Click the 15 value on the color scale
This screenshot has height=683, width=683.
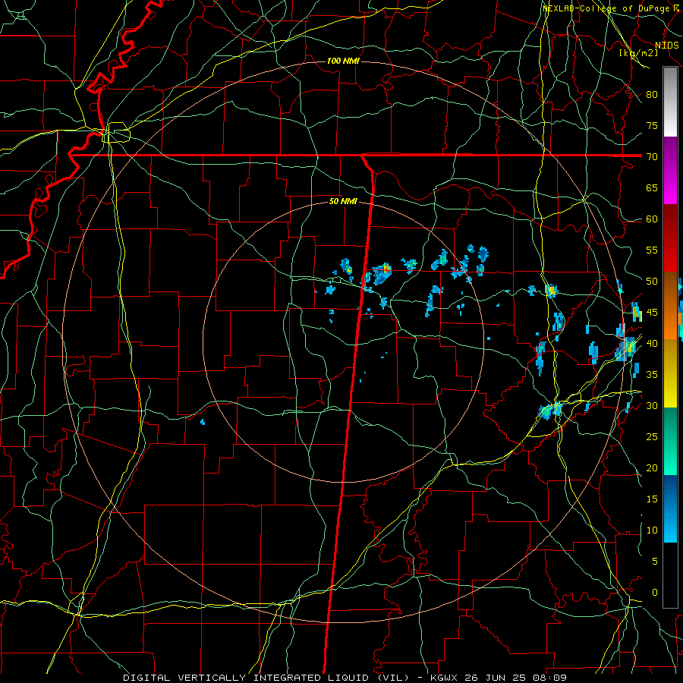click(x=652, y=499)
